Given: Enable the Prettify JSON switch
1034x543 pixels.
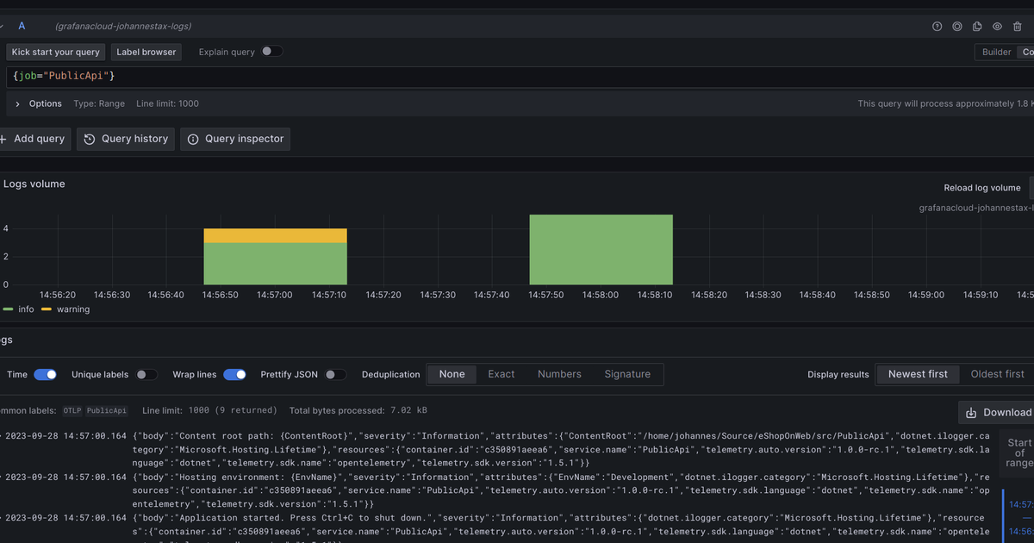Looking at the screenshot, I should coord(335,374).
